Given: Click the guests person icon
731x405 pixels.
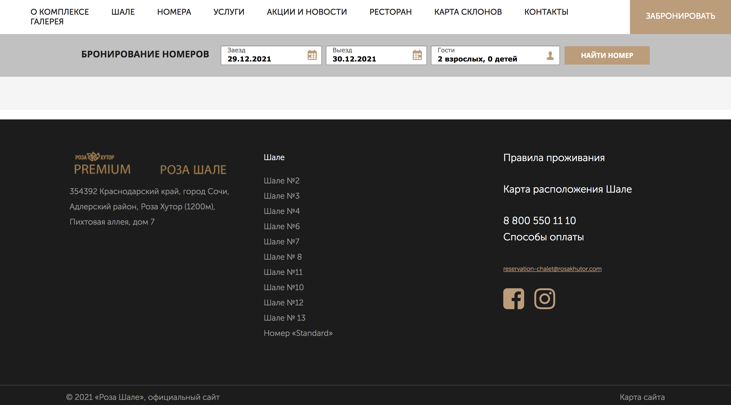Looking at the screenshot, I should [x=550, y=55].
